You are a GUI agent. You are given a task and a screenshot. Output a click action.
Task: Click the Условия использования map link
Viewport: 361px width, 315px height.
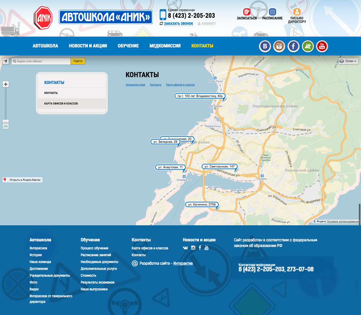point(343,221)
